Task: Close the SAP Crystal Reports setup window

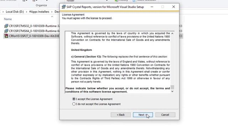Action: point(173,7)
